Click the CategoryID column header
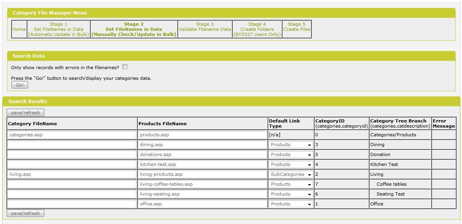 [341, 124]
